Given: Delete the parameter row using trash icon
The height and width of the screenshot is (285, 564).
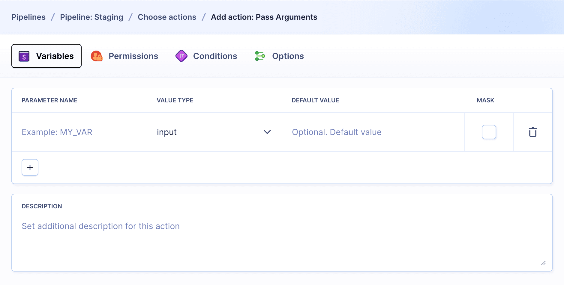Looking at the screenshot, I should (532, 132).
